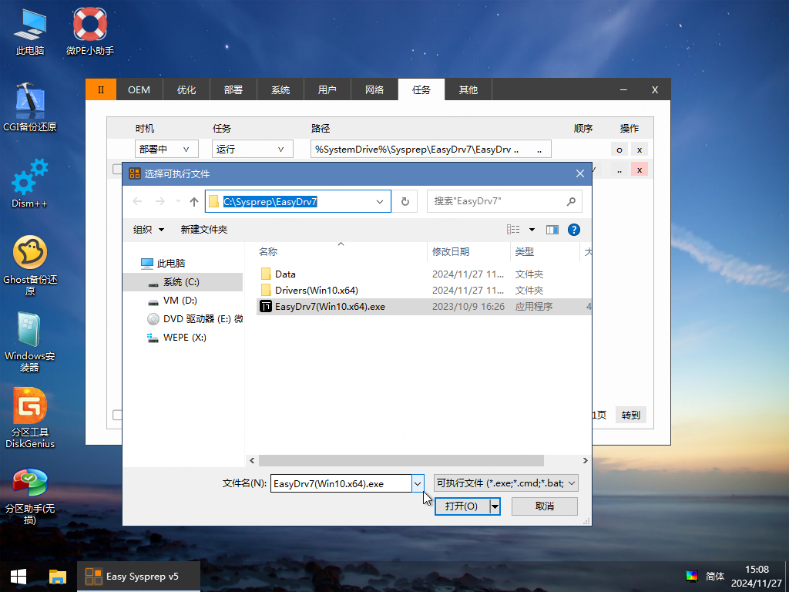Switch to the 用户 tab
The height and width of the screenshot is (592, 789).
pyautogui.click(x=327, y=89)
